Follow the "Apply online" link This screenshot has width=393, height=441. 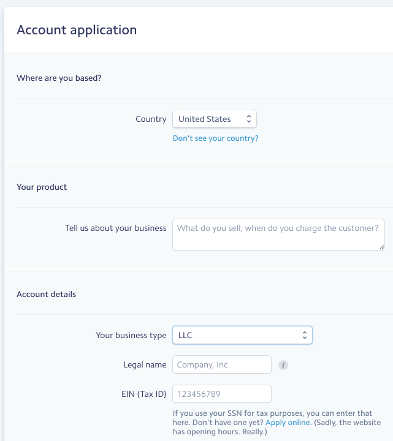tap(288, 423)
